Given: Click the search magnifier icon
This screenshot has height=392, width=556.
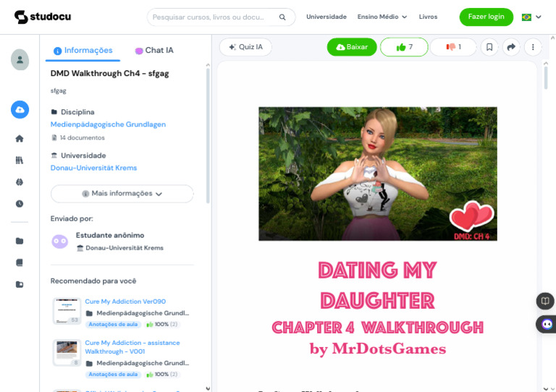Looking at the screenshot, I should pos(282,17).
